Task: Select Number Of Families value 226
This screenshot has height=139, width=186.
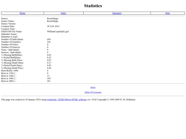Action: click(x=49, y=42)
